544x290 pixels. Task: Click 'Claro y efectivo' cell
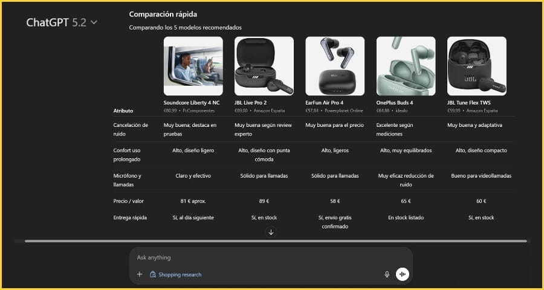pos(193,176)
